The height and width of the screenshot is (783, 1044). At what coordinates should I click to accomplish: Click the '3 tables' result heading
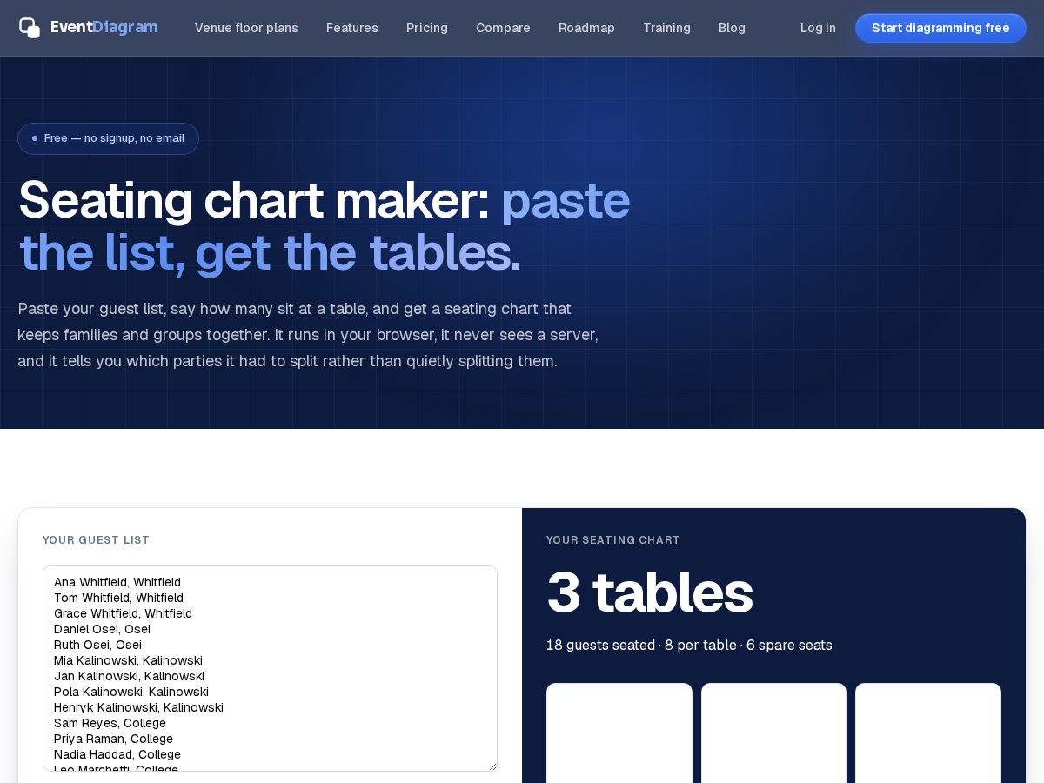pos(649,592)
